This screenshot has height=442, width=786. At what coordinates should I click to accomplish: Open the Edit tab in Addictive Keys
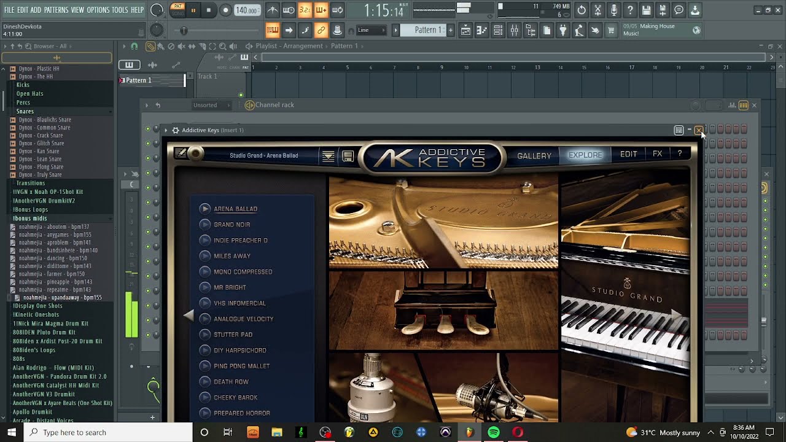(x=628, y=154)
